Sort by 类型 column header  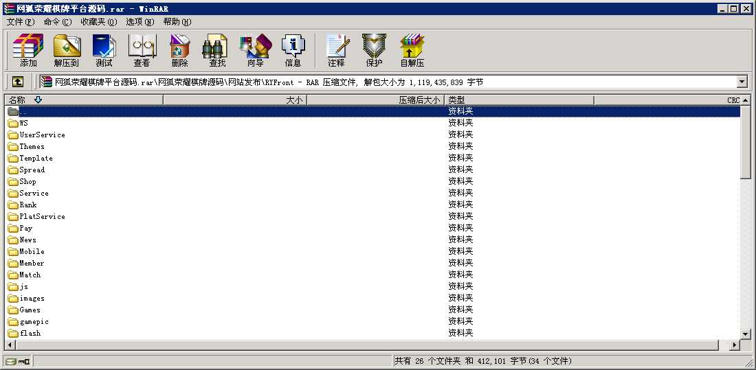coord(519,100)
